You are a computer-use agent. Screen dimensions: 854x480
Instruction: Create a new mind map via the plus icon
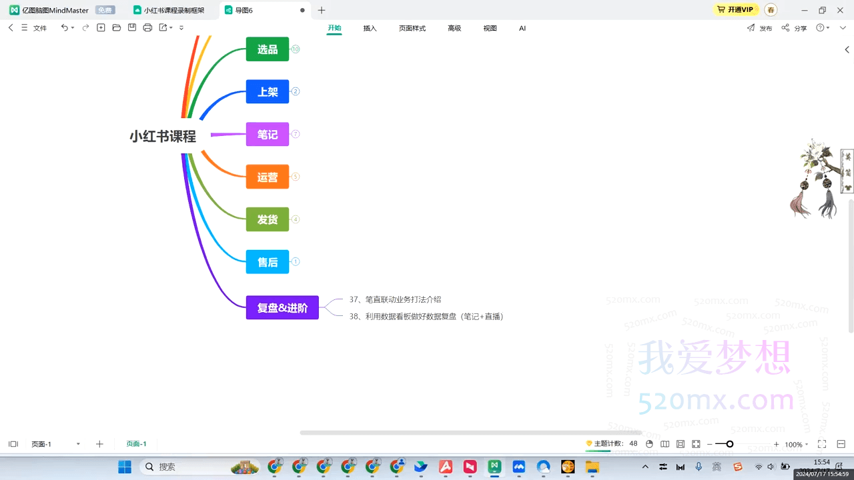click(x=101, y=28)
